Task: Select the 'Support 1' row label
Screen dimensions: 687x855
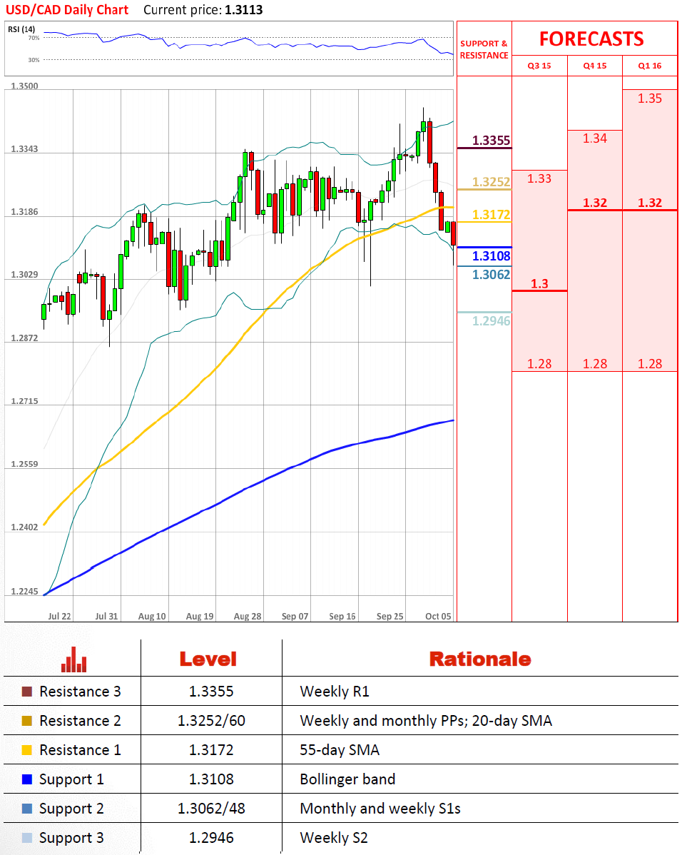Action: [x=71, y=780]
